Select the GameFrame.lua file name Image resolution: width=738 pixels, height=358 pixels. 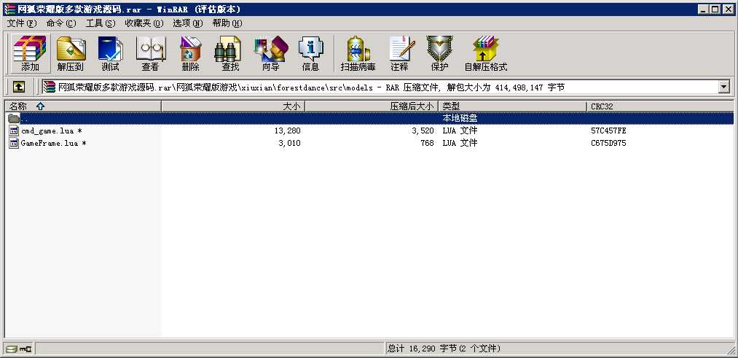(x=53, y=143)
